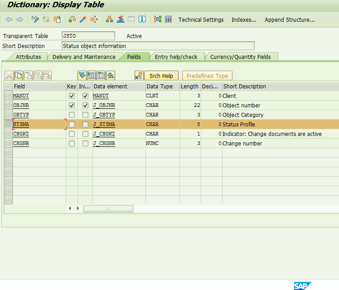
Task: Open the Entry help/check tab
Action: coord(176,57)
